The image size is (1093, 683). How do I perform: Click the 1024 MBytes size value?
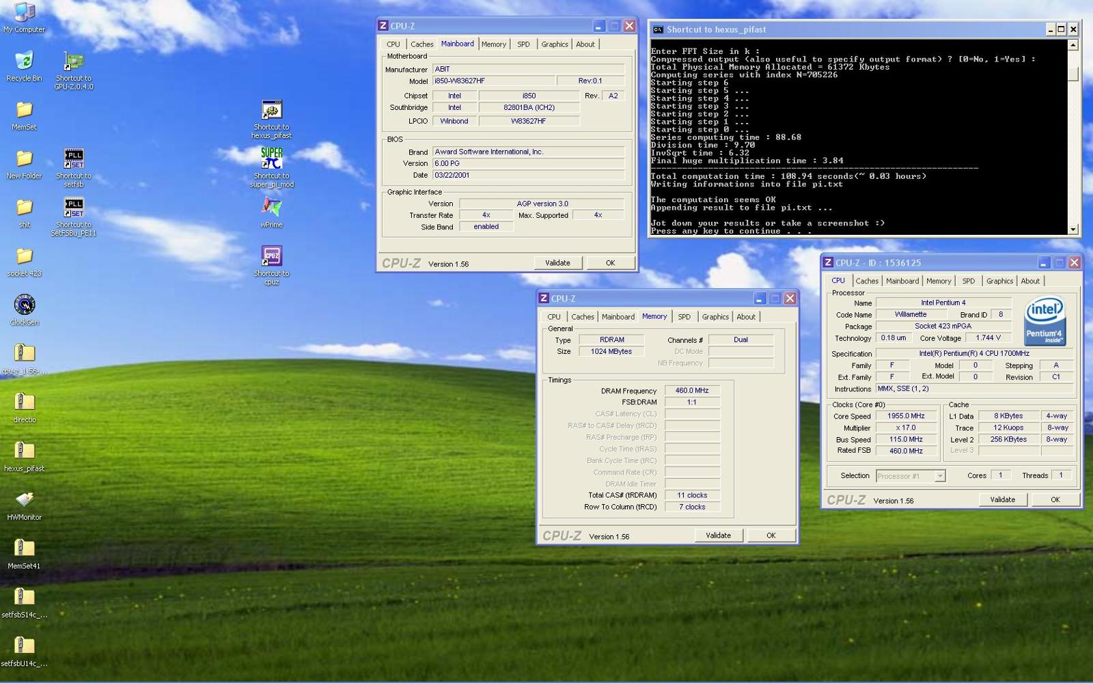[x=611, y=352]
